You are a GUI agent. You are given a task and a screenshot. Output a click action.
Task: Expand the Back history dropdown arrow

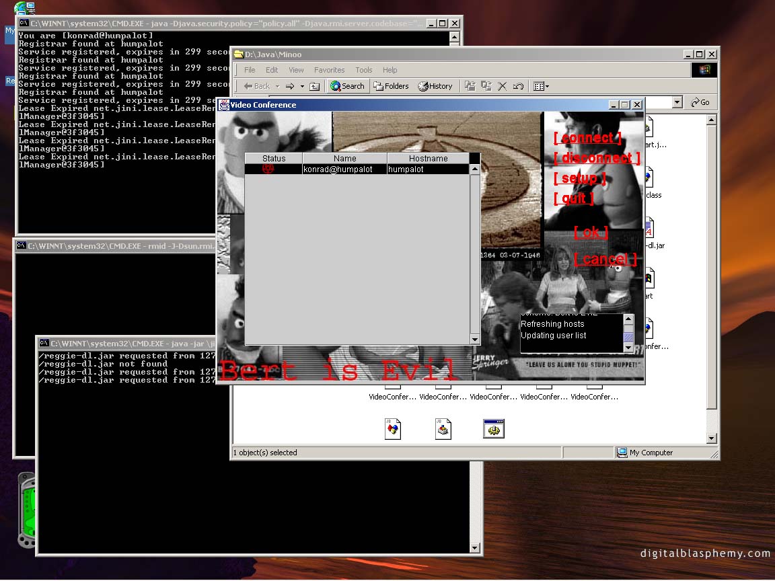point(277,87)
